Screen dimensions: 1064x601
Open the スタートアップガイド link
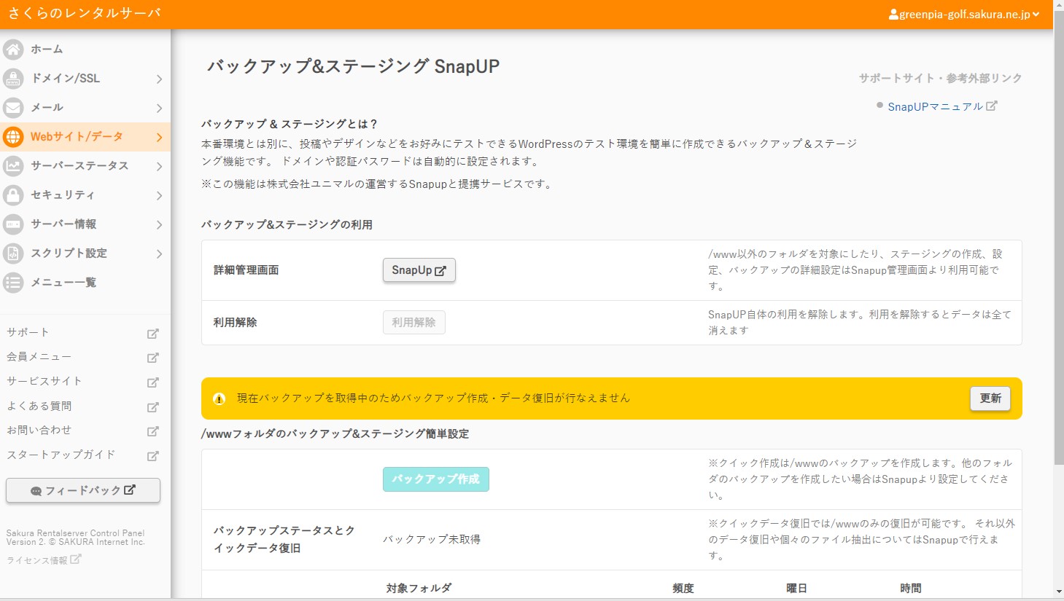(61, 455)
